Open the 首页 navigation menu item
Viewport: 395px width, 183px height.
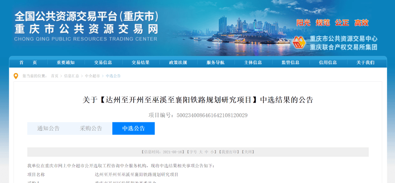coord(28,63)
